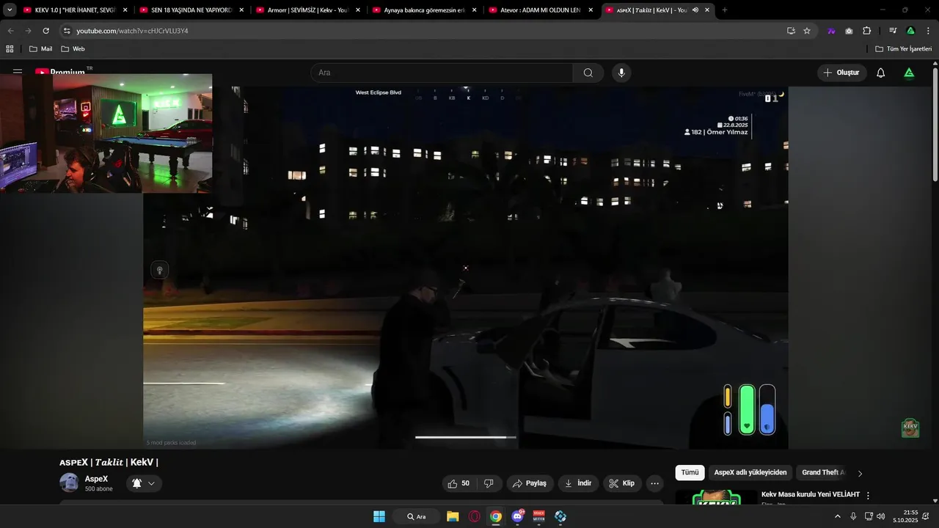Show more filter chips with the right chevron
Viewport: 939px width, 528px height.
[860, 473]
